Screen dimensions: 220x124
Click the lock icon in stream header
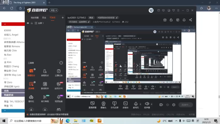(171, 20)
